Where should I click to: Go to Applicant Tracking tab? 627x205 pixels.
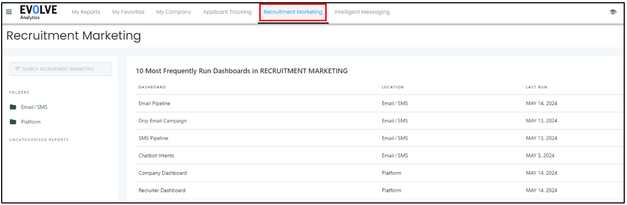click(227, 12)
